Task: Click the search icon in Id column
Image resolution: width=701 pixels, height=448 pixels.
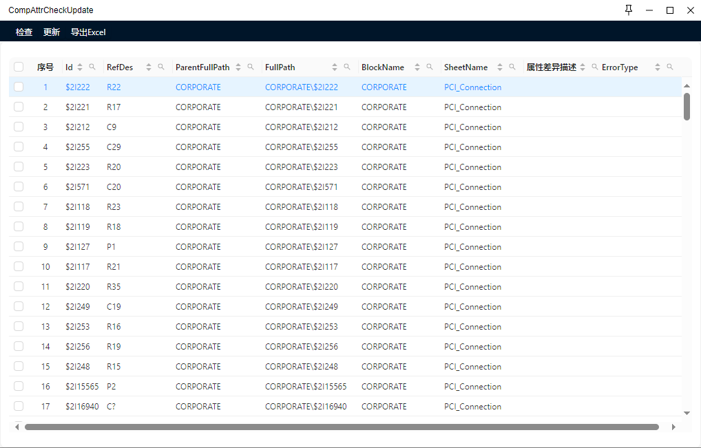Action: (x=92, y=67)
